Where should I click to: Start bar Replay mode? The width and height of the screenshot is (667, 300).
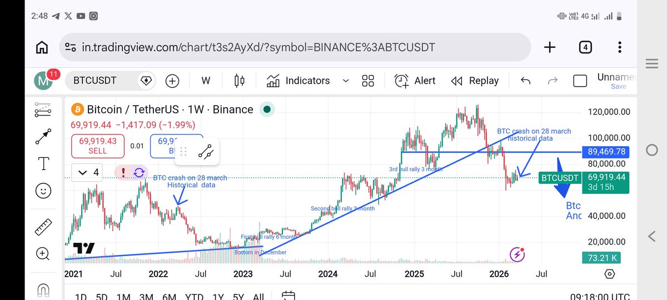point(475,81)
